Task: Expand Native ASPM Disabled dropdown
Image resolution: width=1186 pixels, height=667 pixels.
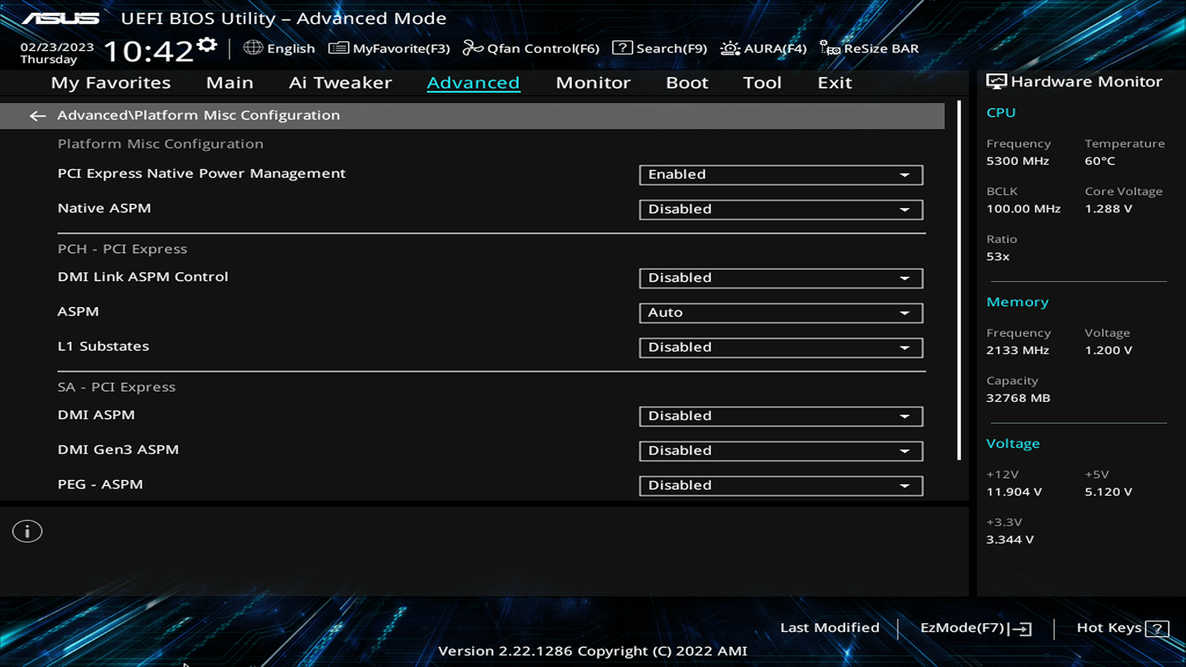Action: click(781, 209)
